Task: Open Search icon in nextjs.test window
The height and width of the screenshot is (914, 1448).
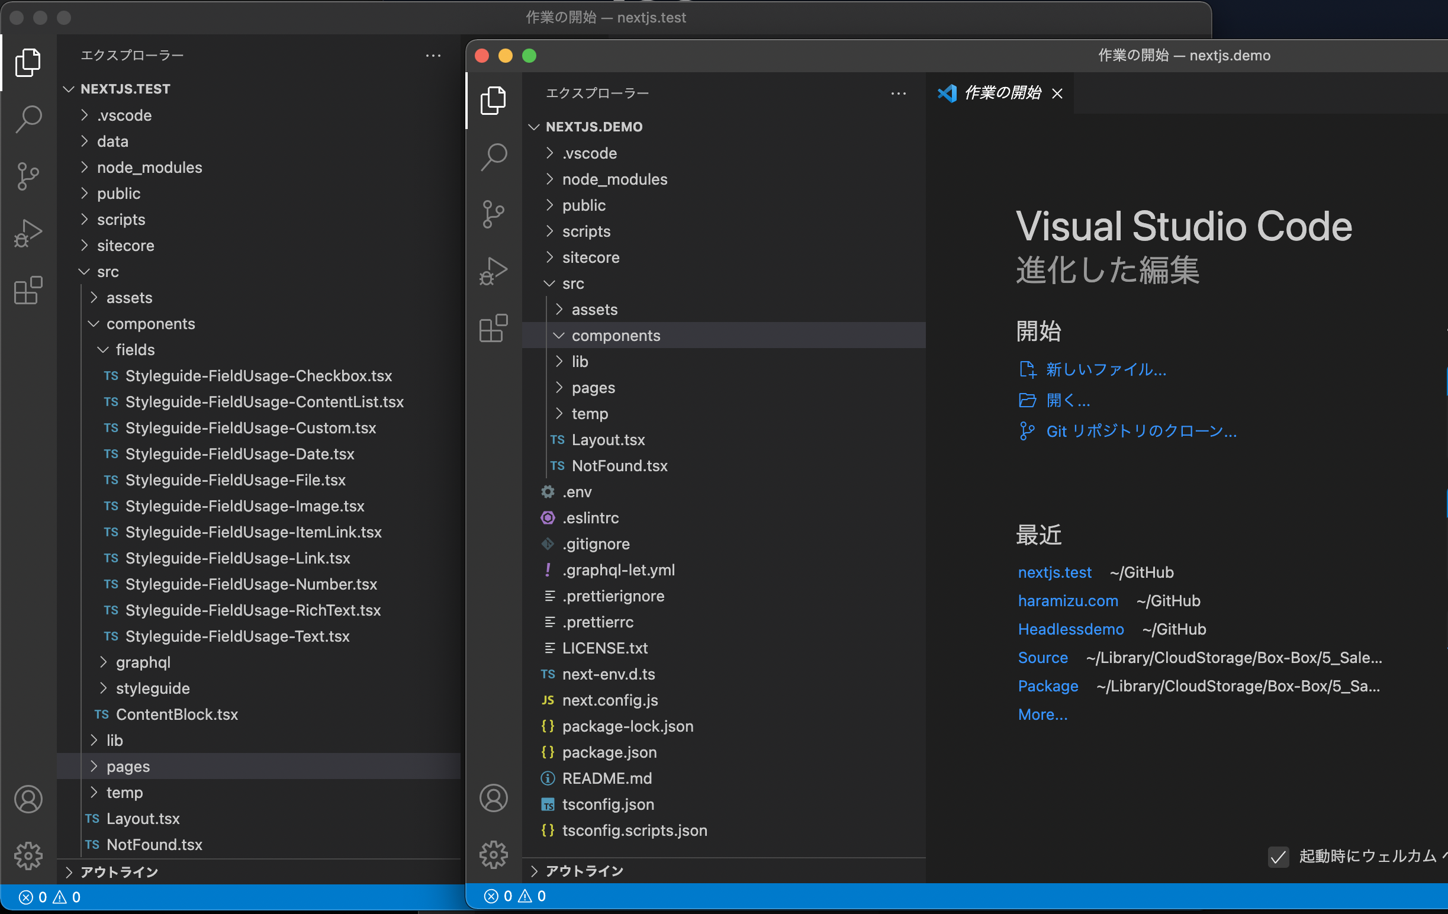Action: 28,119
